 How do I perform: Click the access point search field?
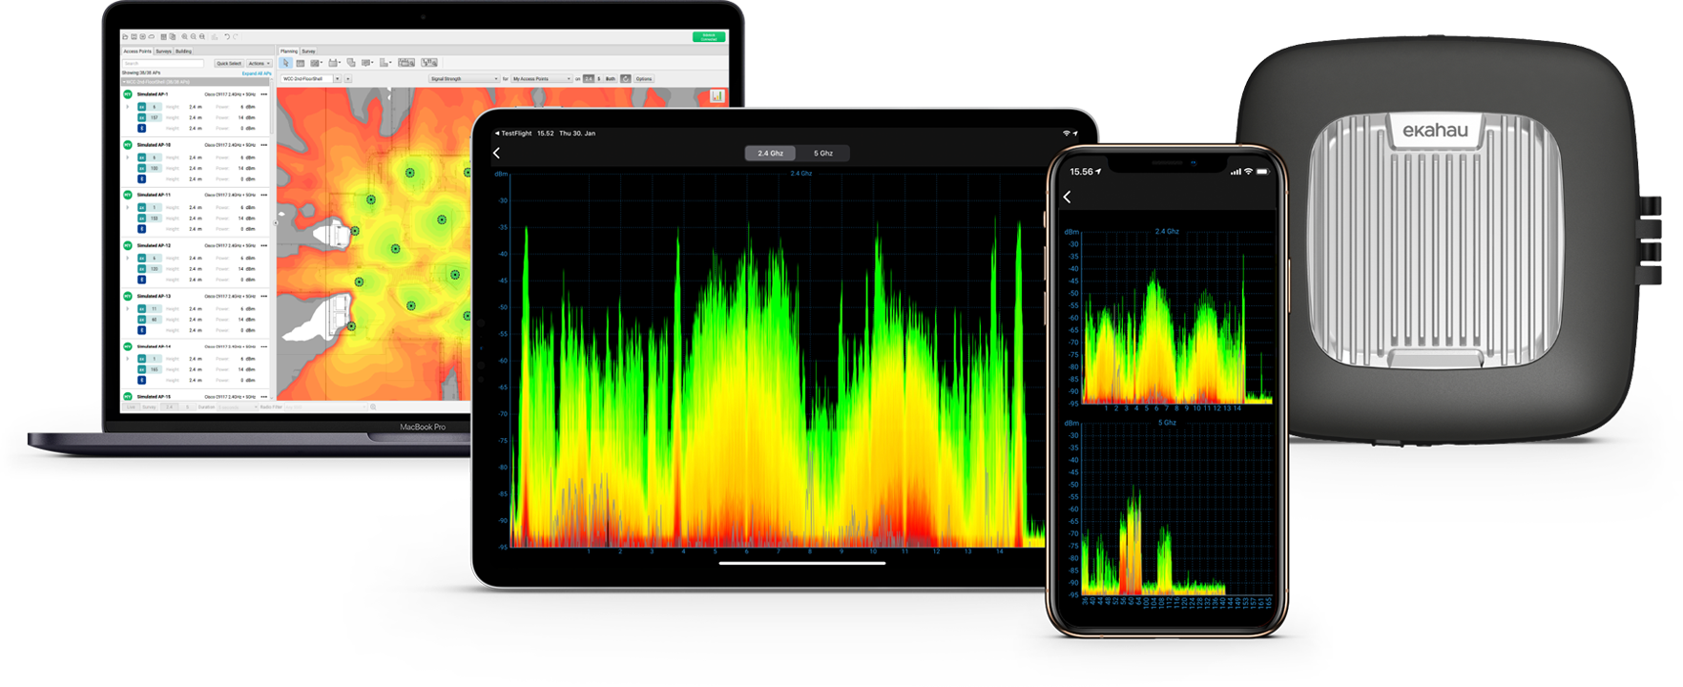pyautogui.click(x=163, y=63)
